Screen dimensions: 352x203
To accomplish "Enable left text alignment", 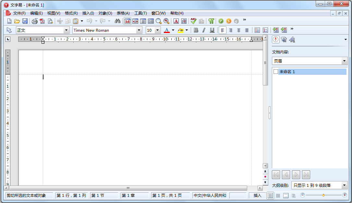I will 223,30.
